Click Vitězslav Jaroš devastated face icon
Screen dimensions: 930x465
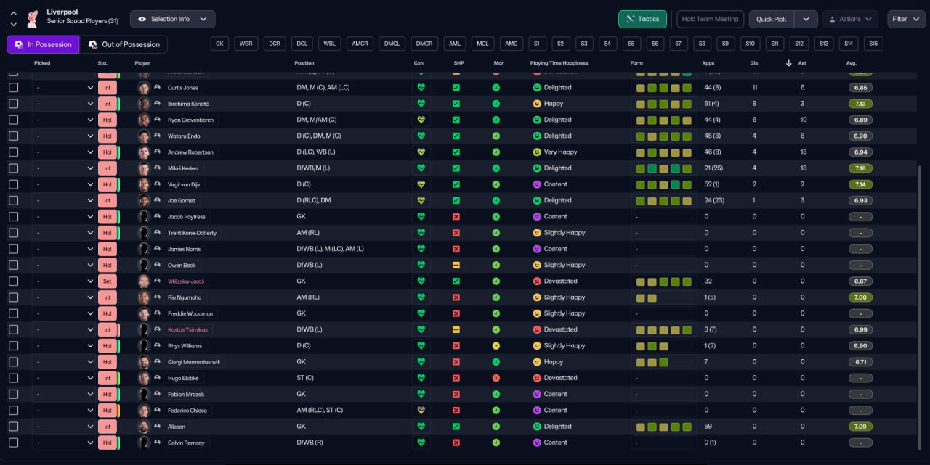tap(537, 281)
